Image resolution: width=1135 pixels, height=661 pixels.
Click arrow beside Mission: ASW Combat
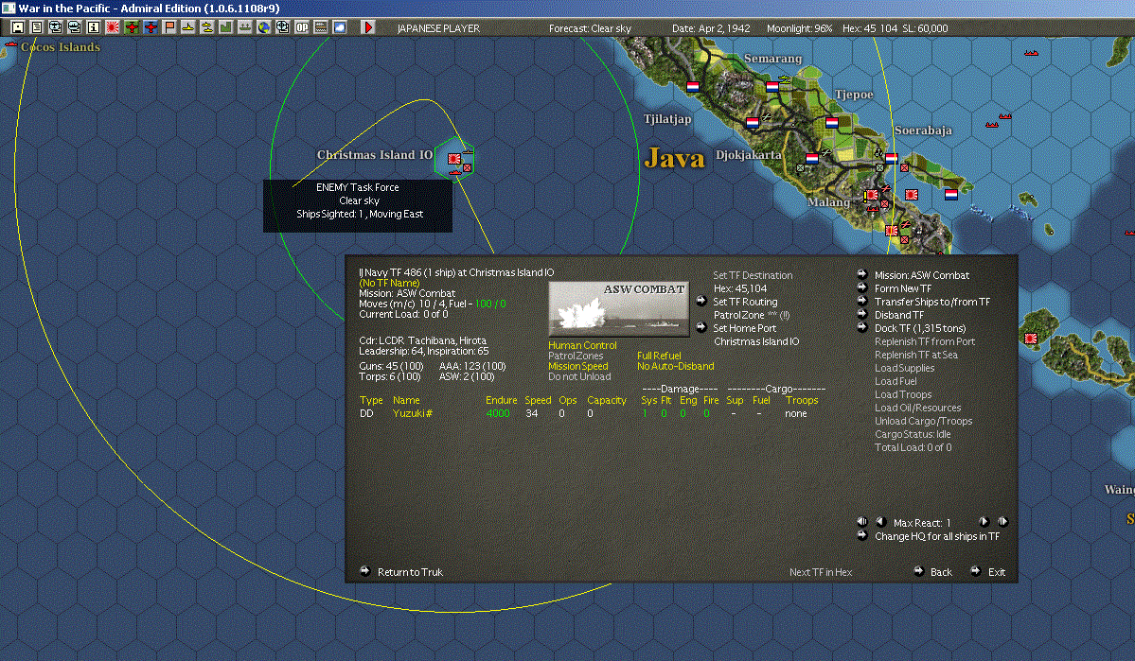point(862,274)
